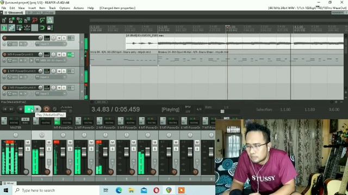This screenshot has height=195, width=348.
Task: Toggle the transport Repeat button
Action: click(54, 109)
